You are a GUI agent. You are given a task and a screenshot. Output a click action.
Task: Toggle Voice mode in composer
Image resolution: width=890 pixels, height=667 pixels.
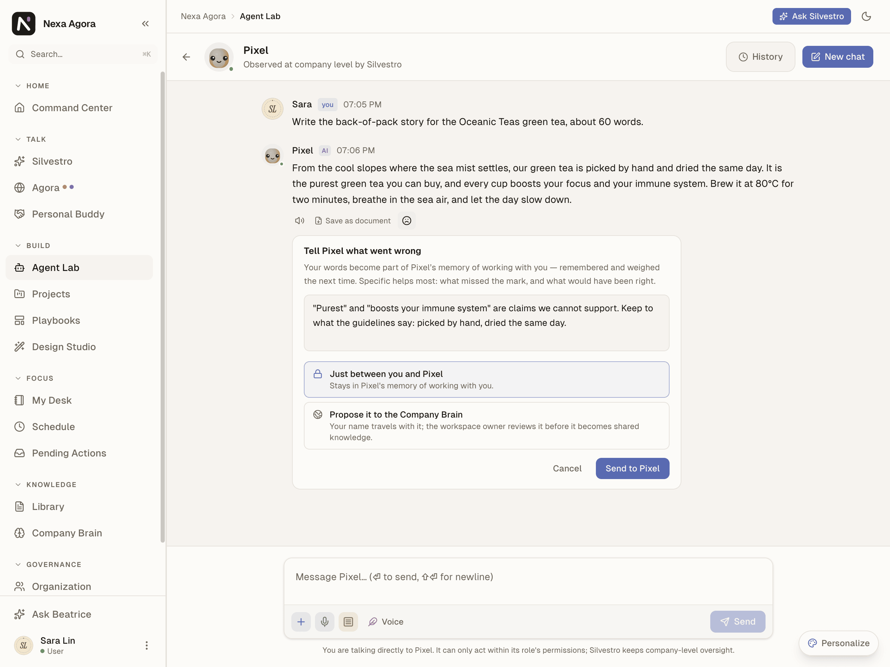click(x=386, y=621)
